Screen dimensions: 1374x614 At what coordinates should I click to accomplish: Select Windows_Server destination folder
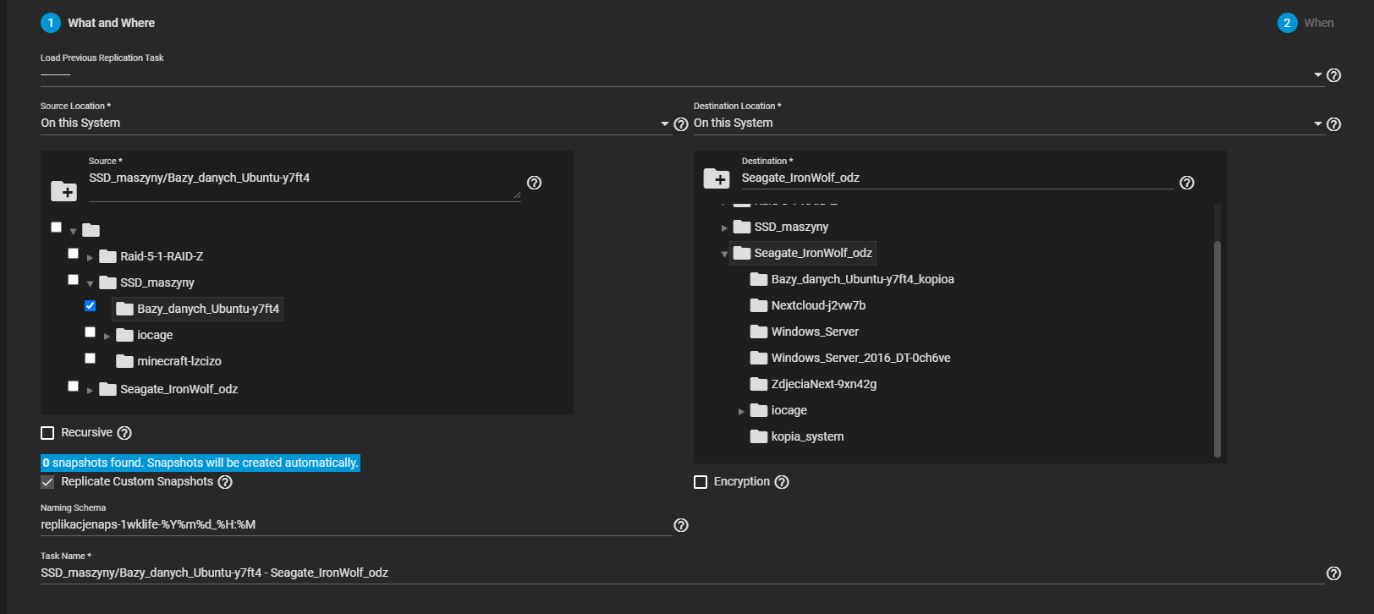click(x=814, y=332)
